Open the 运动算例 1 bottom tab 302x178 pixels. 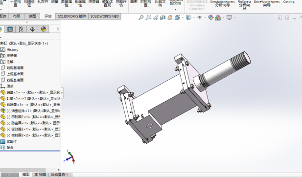click(x=59, y=175)
